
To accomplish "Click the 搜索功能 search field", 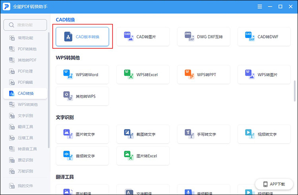I will pos(25,25).
